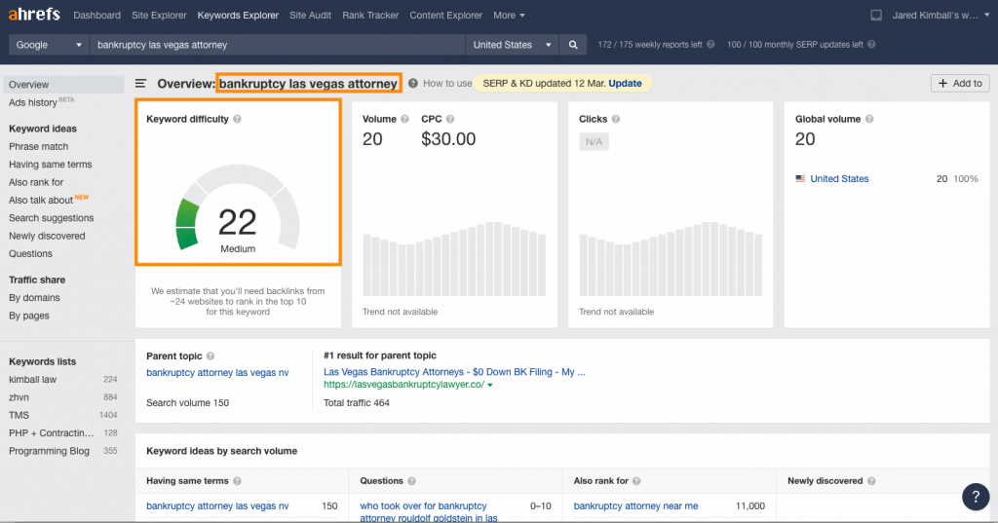Click the search magnifier button
The image size is (998, 523).
(573, 45)
